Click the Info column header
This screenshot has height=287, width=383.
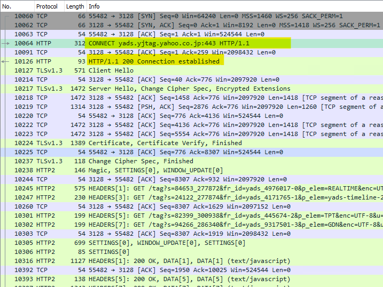pos(235,6)
